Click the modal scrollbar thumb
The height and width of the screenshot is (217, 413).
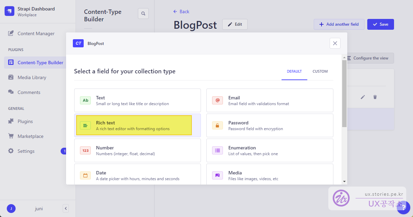pos(345,94)
